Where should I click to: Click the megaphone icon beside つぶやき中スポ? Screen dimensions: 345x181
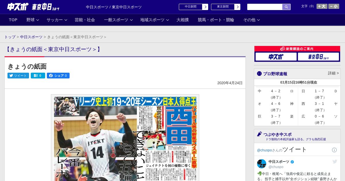click(259, 134)
